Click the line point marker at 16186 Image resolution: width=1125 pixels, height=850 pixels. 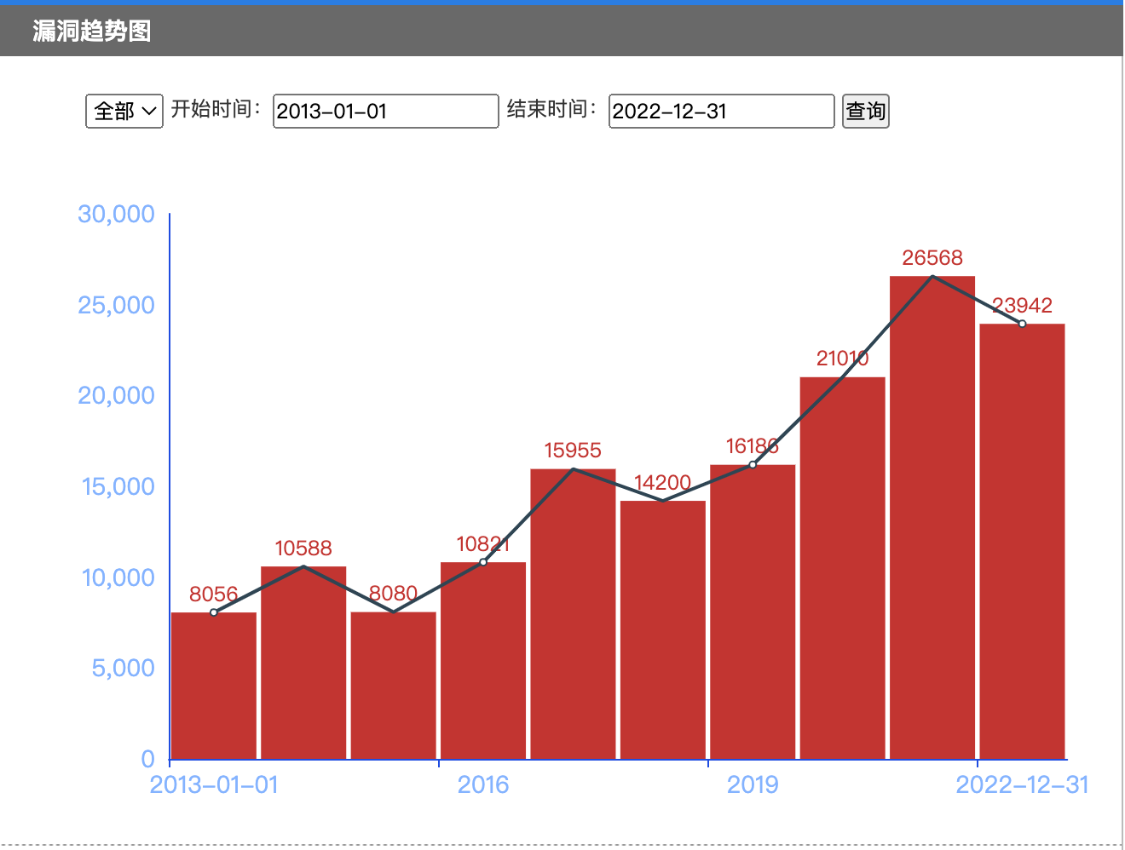(753, 465)
